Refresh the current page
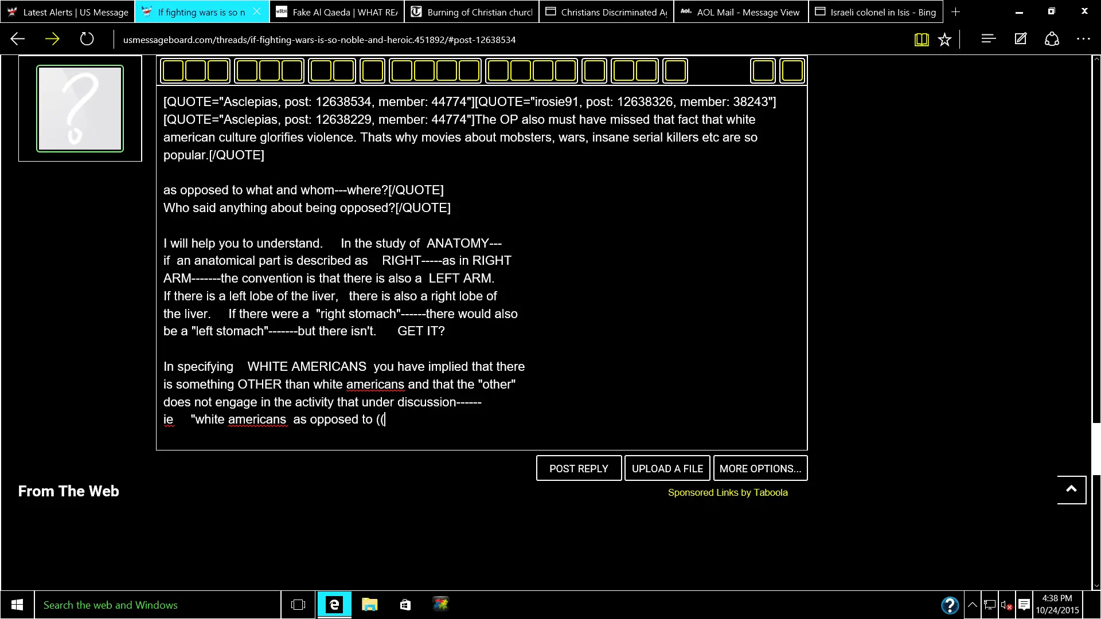Image resolution: width=1101 pixels, height=619 pixels. pyautogui.click(x=87, y=39)
